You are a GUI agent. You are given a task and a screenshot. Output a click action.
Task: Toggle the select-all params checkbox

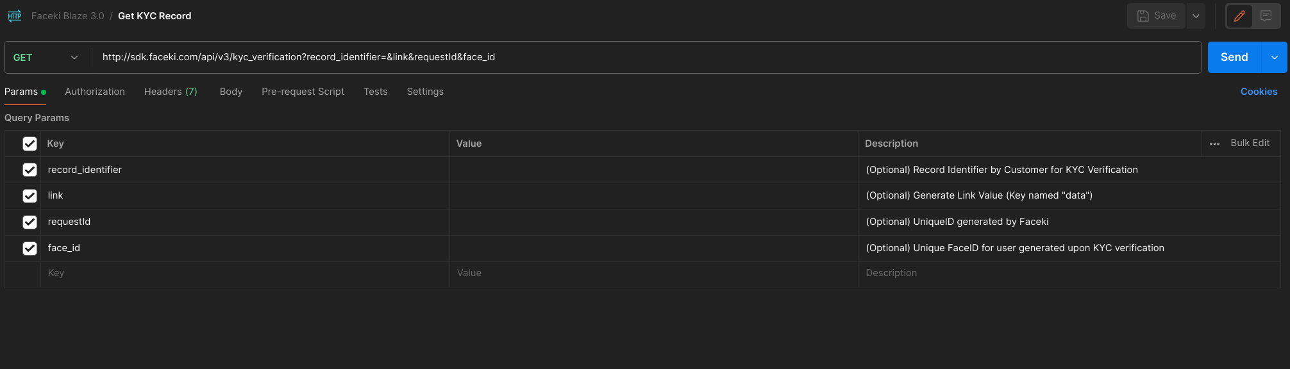(x=29, y=143)
